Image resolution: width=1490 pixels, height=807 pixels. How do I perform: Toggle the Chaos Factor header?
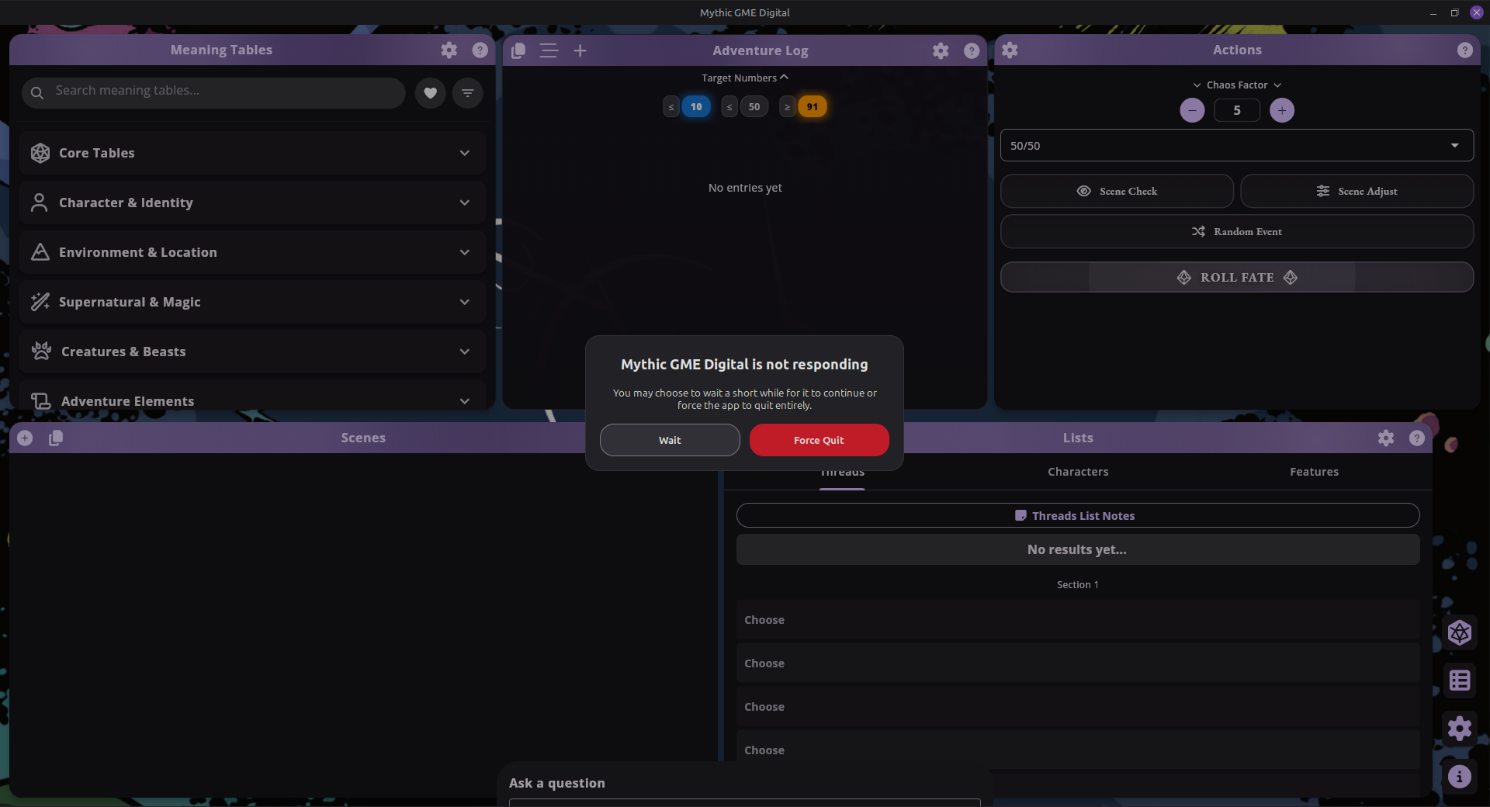pyautogui.click(x=1237, y=85)
